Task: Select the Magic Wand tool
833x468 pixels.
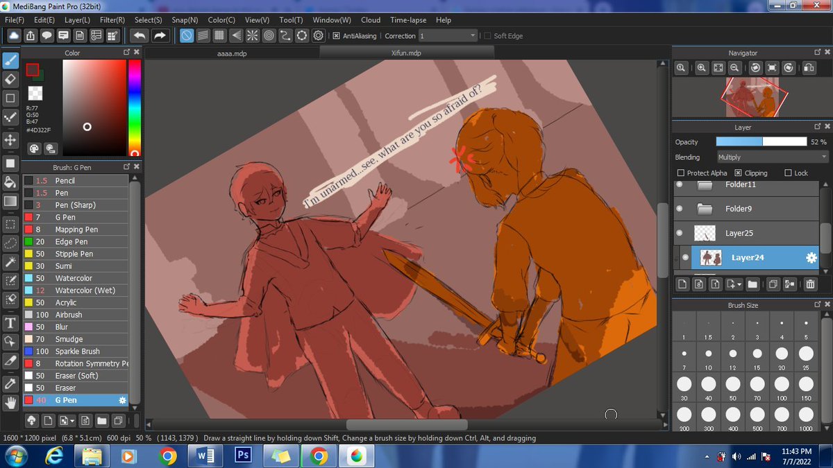Action: tap(10, 262)
